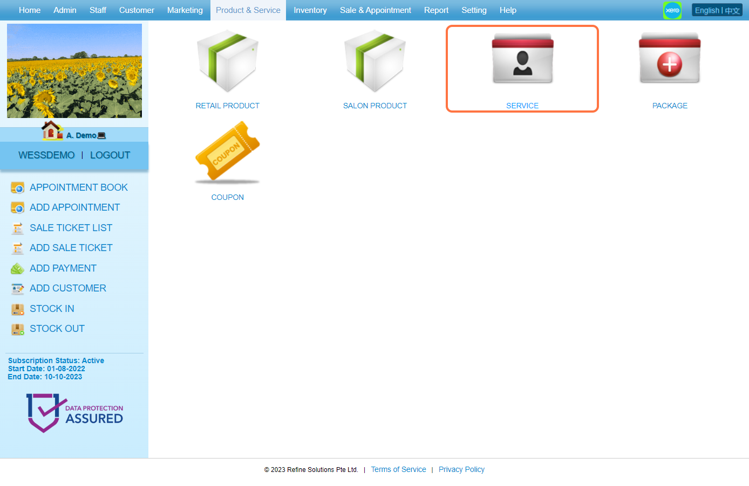Open the Salon Product box icon

pos(374,61)
